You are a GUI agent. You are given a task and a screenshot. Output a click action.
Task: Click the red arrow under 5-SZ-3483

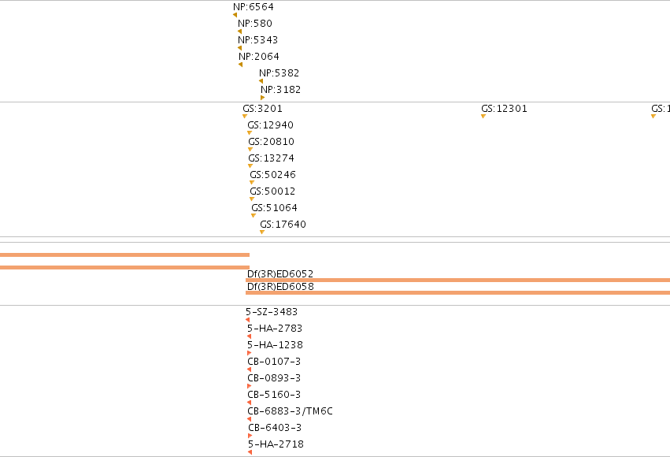[x=248, y=320]
